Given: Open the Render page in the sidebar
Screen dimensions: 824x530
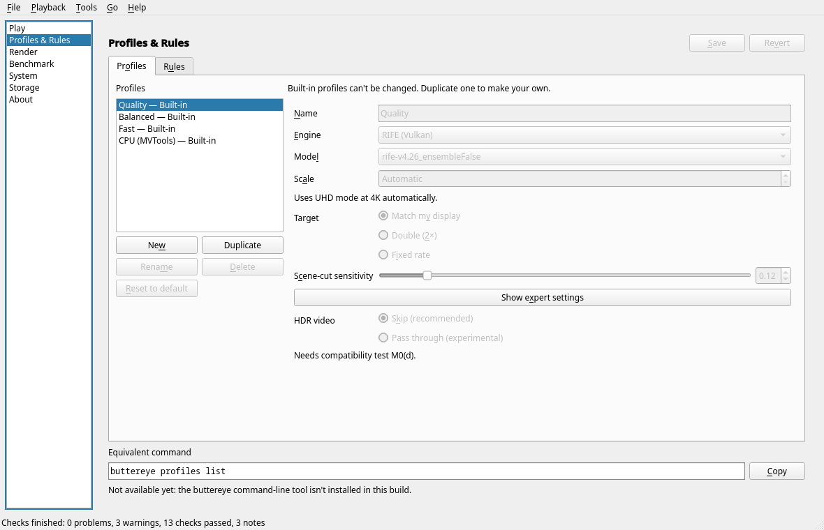Looking at the screenshot, I should pyautogui.click(x=49, y=52).
